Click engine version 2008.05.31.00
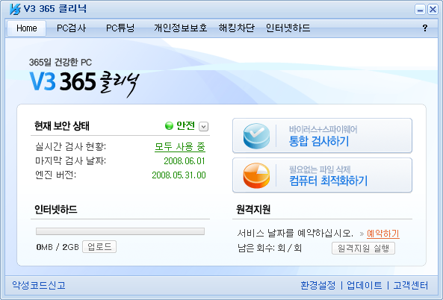Viewport: 443px width, 300px height. click(x=179, y=175)
